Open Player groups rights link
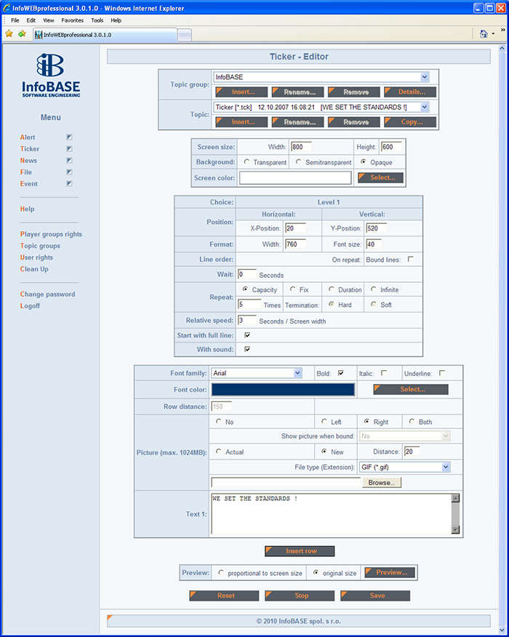The height and width of the screenshot is (637, 509). [51, 234]
